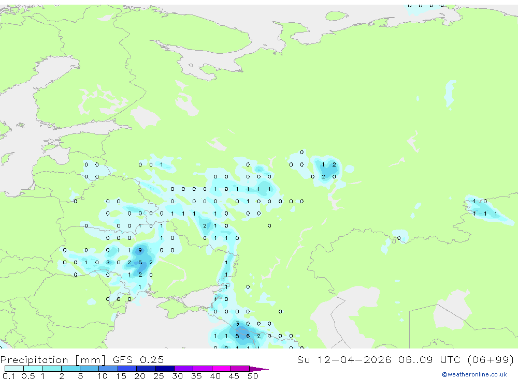
Task: Click the legend scale label '0.1'
Action: (x=9, y=376)
